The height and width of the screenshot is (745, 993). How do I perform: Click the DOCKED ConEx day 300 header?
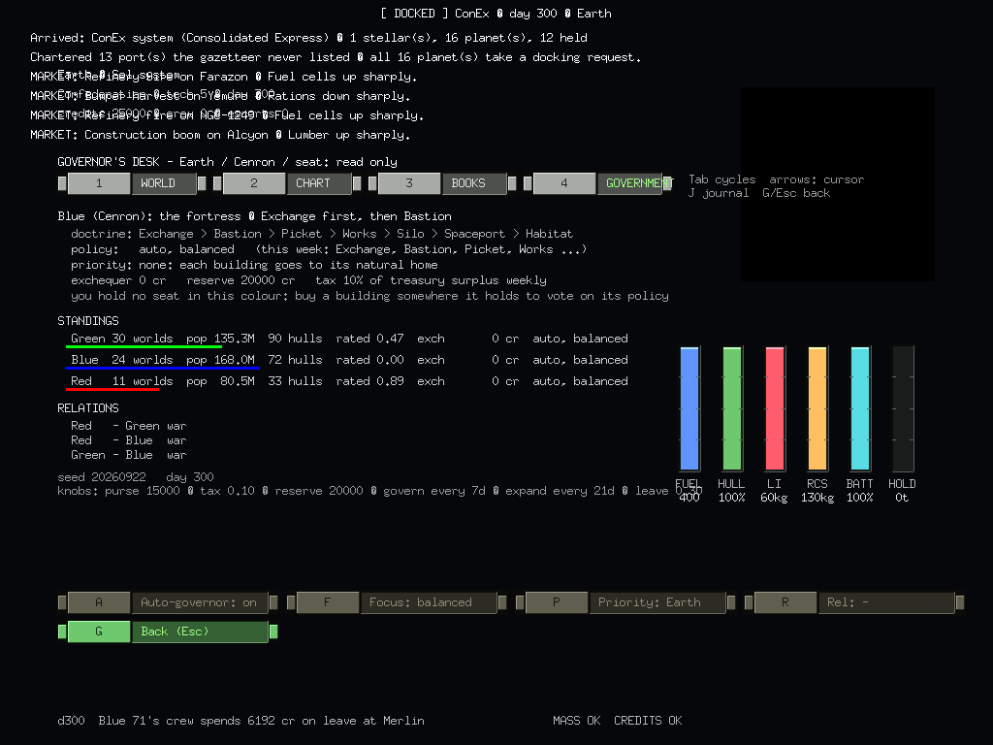(496, 14)
